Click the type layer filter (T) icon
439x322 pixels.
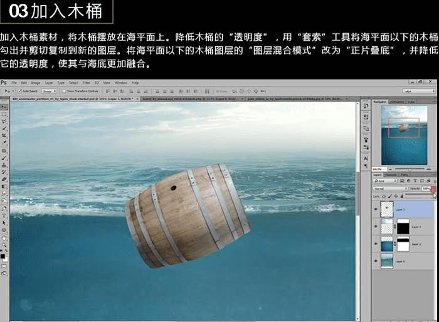415,180
